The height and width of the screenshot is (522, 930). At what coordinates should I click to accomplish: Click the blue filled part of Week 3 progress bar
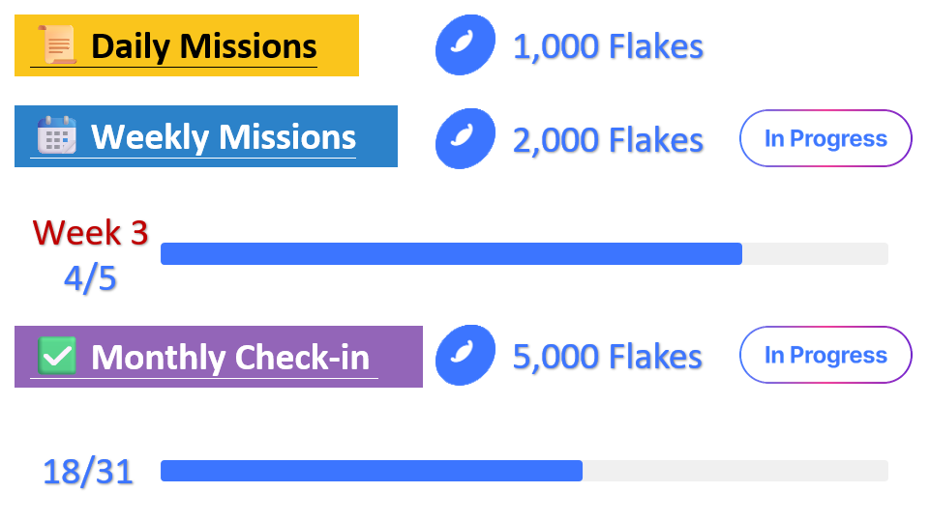tap(451, 253)
